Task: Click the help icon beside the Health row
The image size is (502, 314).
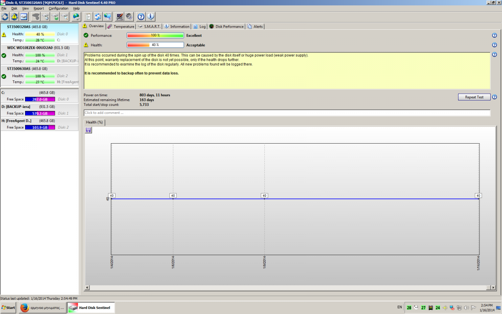Action: (494, 45)
